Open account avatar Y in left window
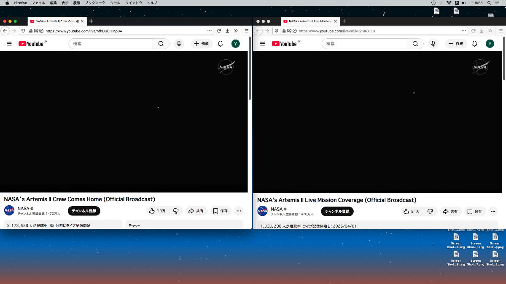The image size is (506, 284). tap(235, 44)
